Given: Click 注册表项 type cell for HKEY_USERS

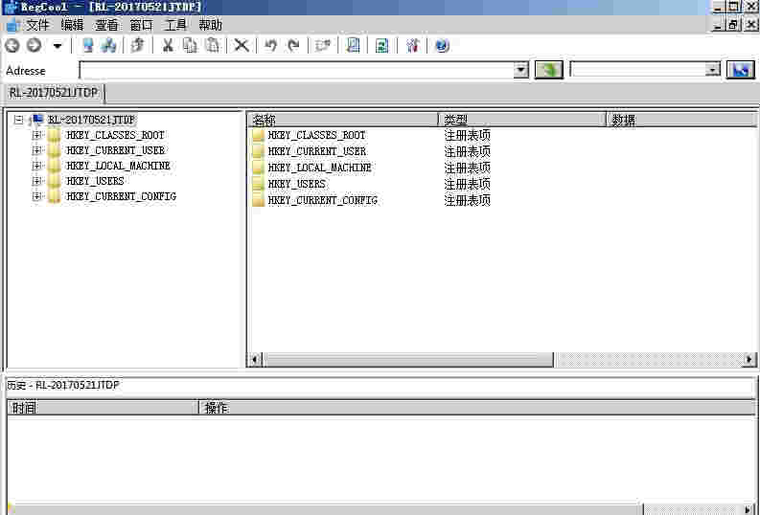Looking at the screenshot, I should pyautogui.click(x=468, y=184).
